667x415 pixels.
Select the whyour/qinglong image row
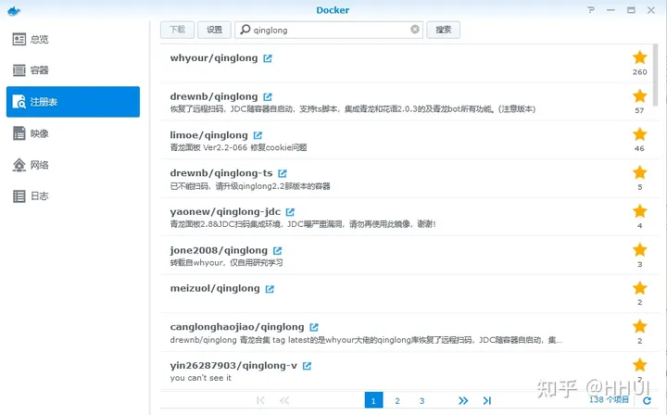point(407,63)
